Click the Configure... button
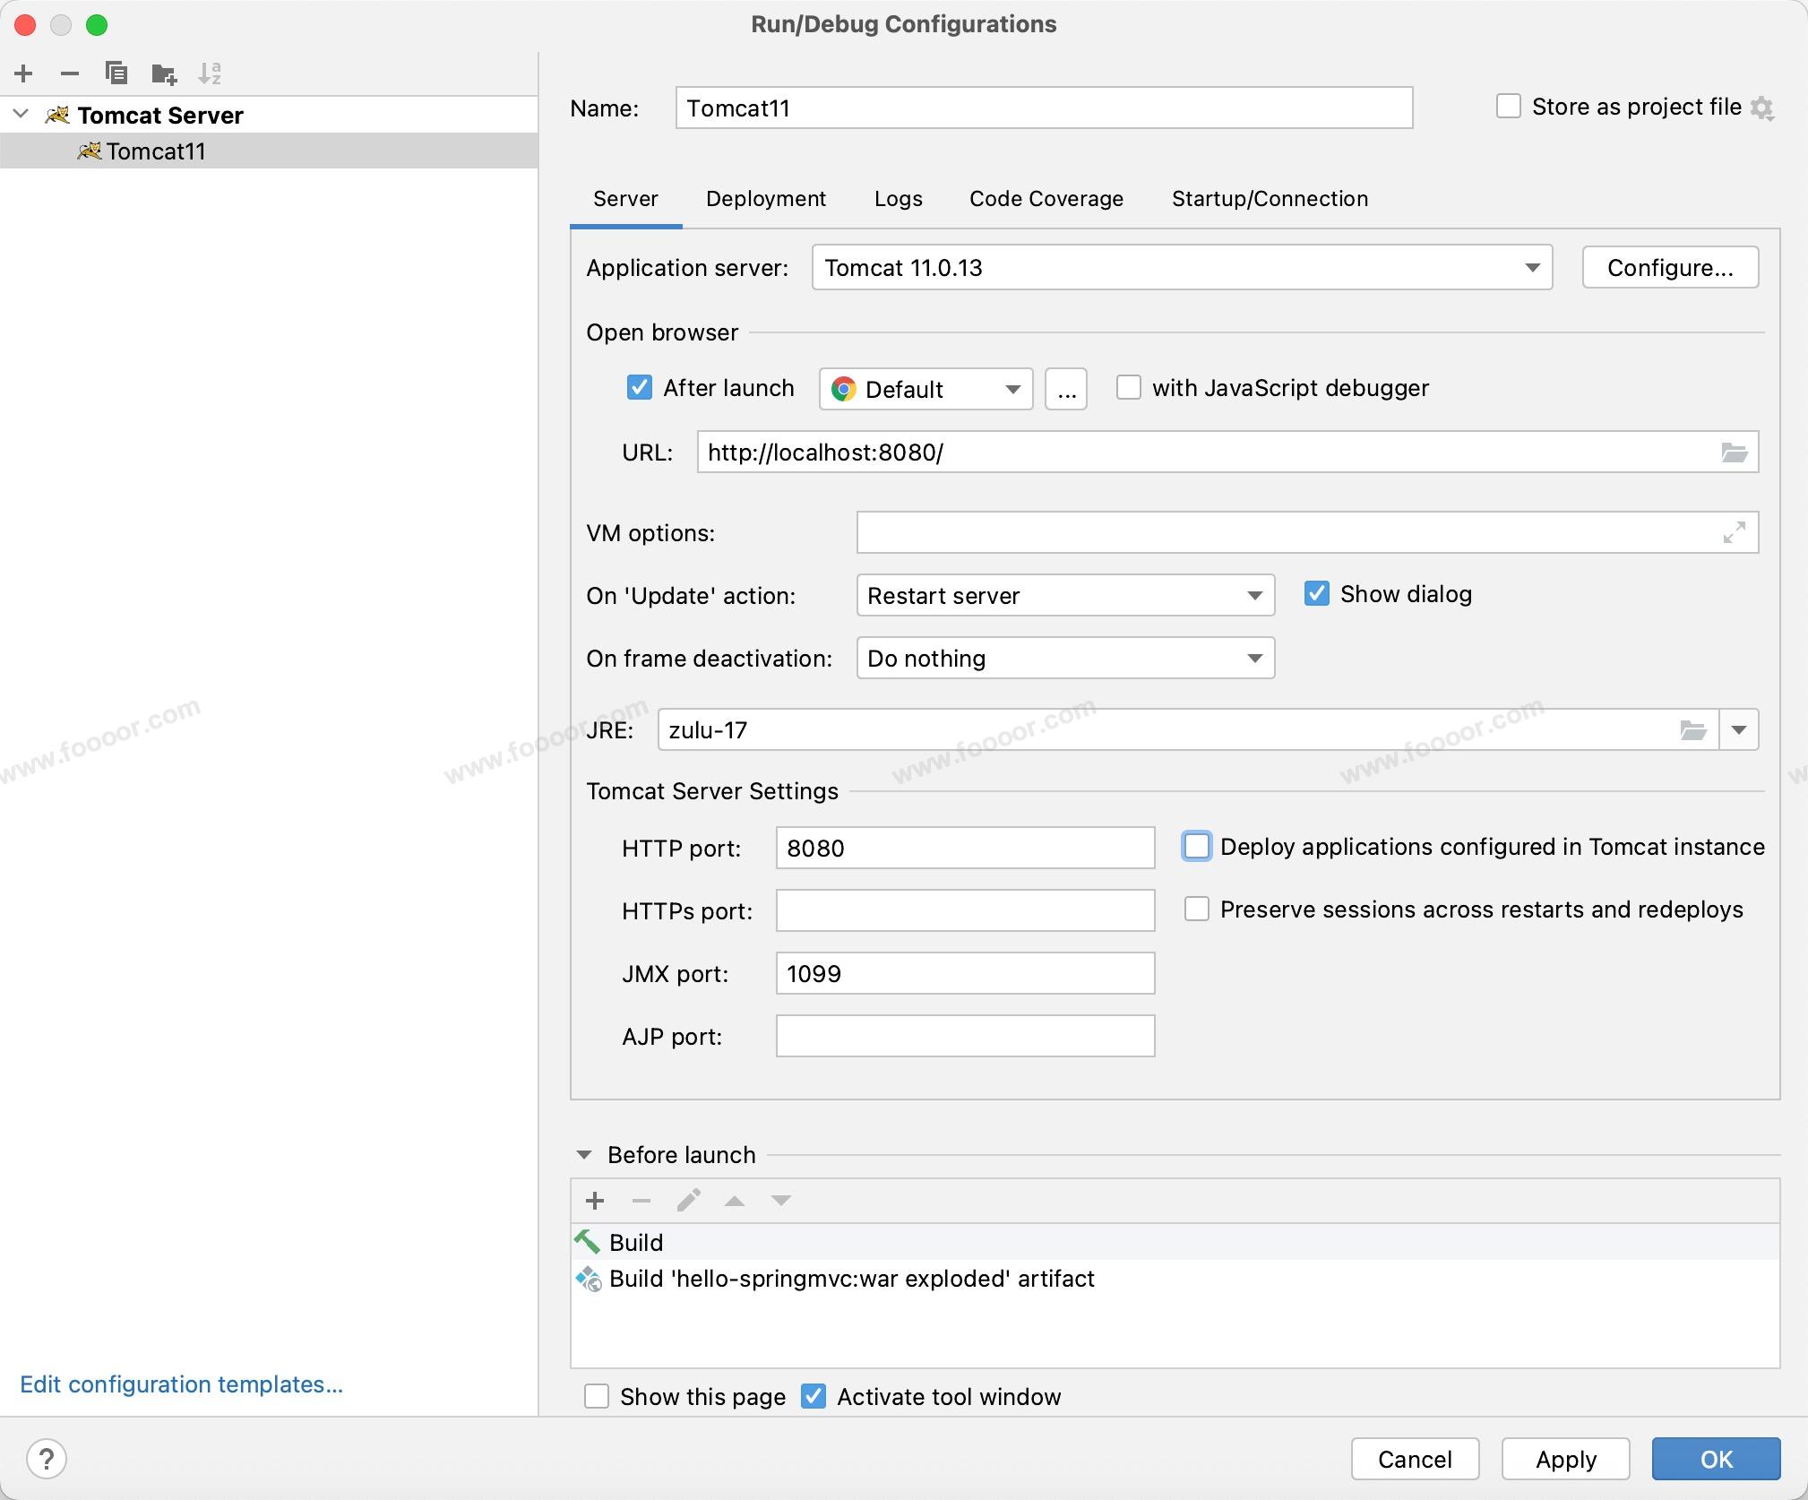1808x1500 pixels. point(1669,268)
